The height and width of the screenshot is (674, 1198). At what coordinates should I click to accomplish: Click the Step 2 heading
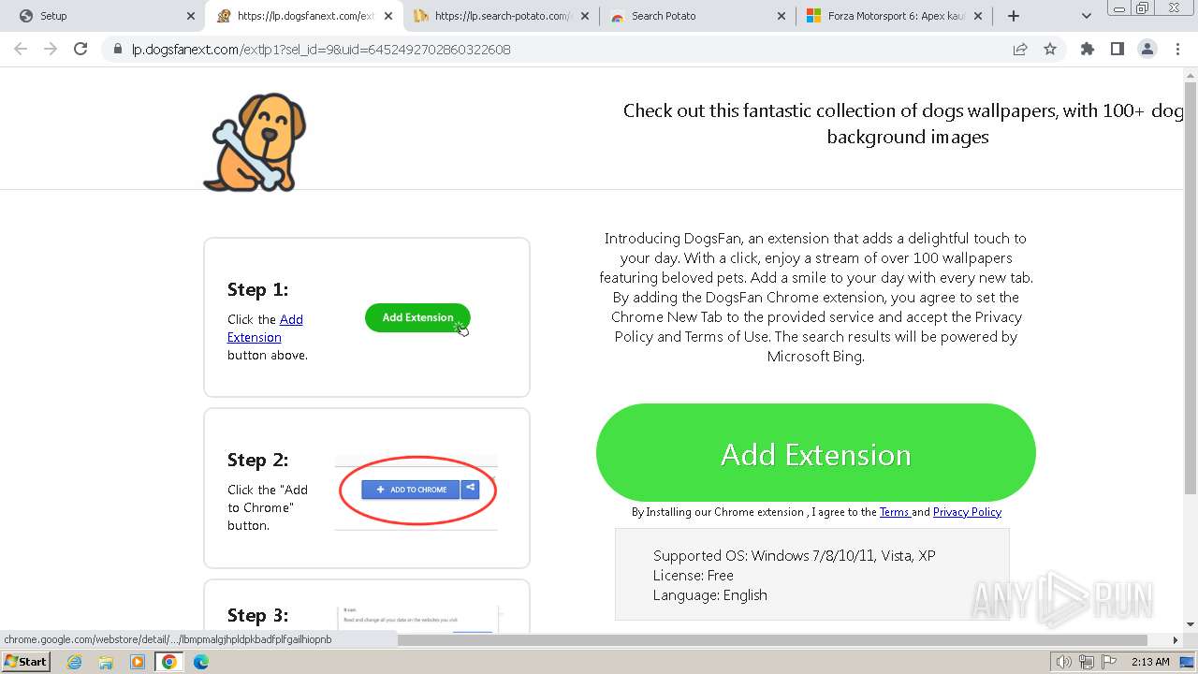258,460
